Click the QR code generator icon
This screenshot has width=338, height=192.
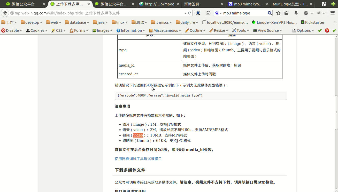[208, 13]
